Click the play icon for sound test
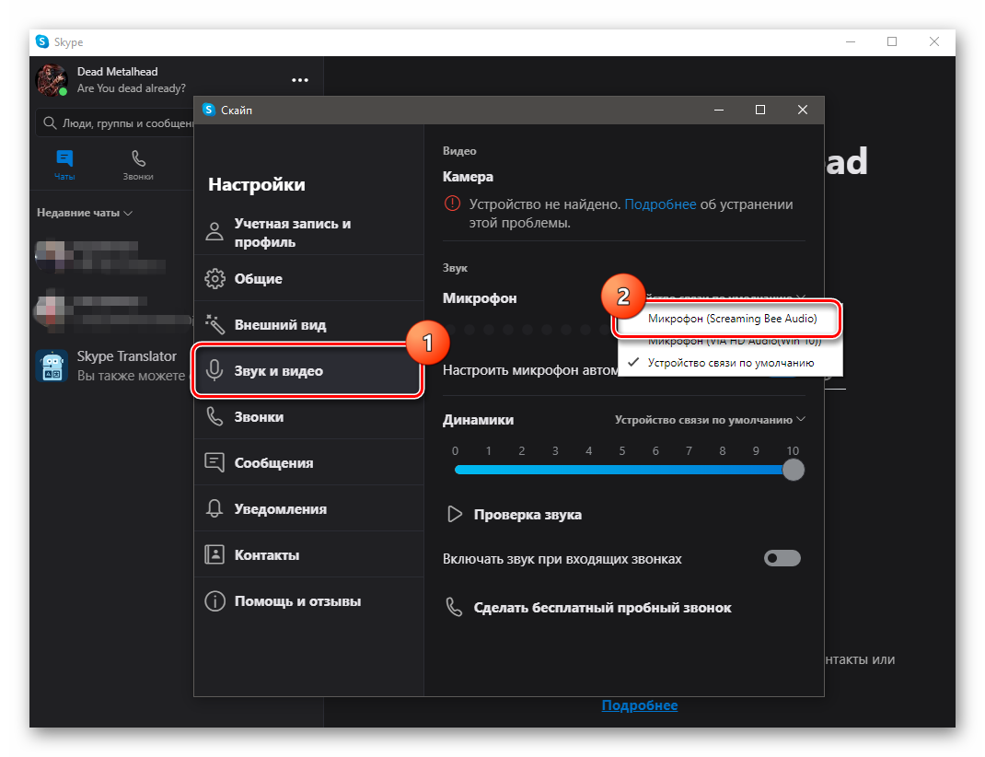Screen dimensions: 985x757 tap(455, 515)
